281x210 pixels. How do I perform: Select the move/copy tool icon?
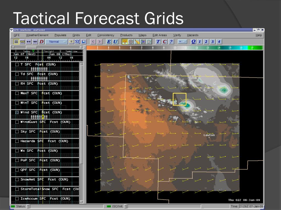click(143, 42)
